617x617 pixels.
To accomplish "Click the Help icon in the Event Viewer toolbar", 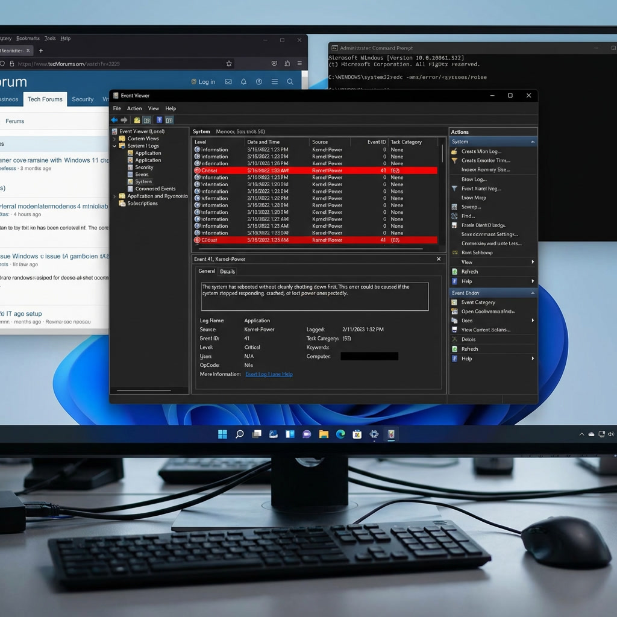I will pyautogui.click(x=160, y=120).
